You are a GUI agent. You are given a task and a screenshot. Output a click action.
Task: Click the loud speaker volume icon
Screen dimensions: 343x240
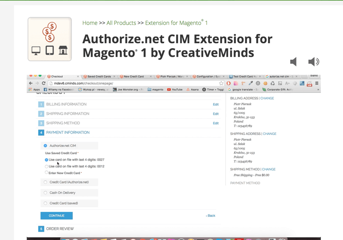314,61
